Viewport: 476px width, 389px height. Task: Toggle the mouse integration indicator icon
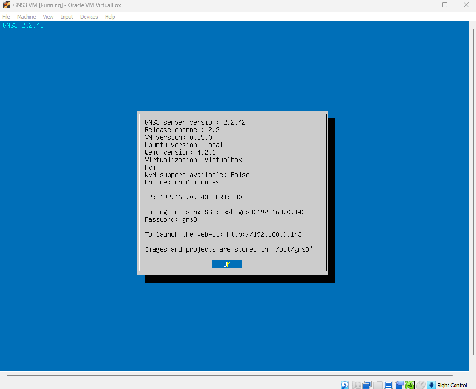(421, 385)
